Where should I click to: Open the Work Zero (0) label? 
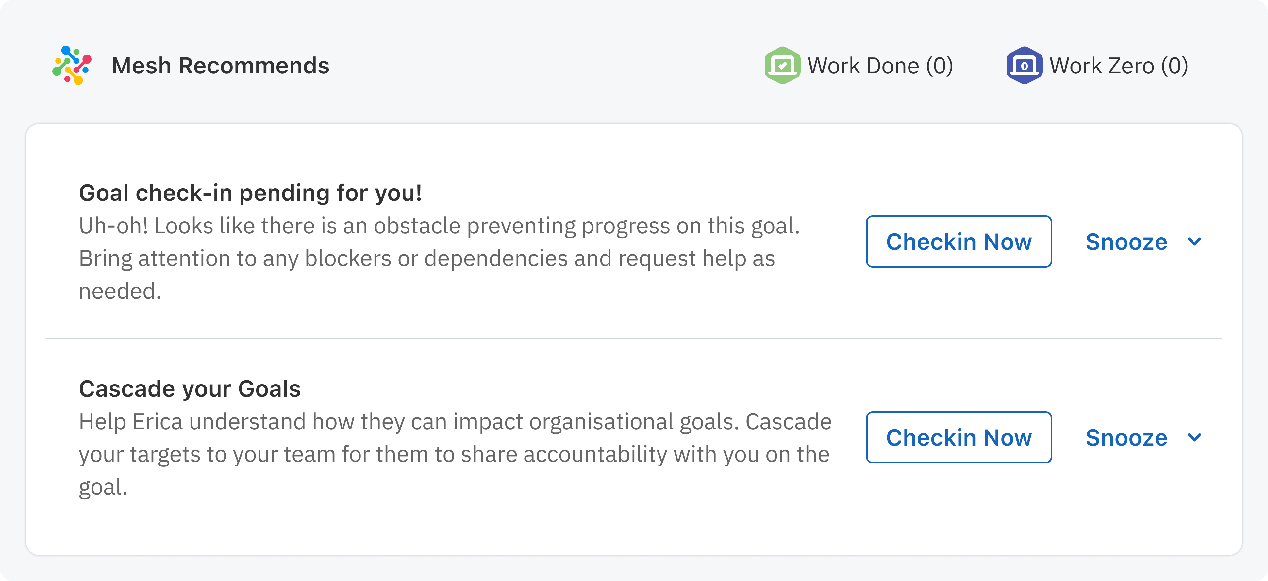click(1118, 66)
